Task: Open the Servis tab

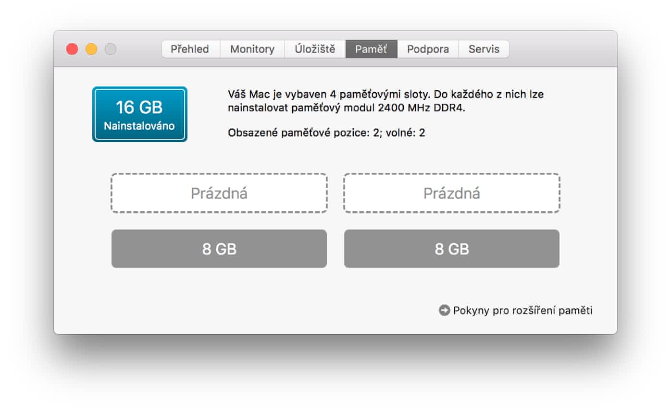Action: coord(484,49)
